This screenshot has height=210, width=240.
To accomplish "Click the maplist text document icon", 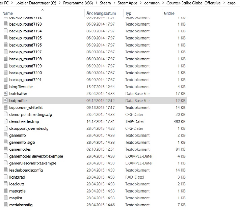I will pyautogui.click(x=5, y=198).
